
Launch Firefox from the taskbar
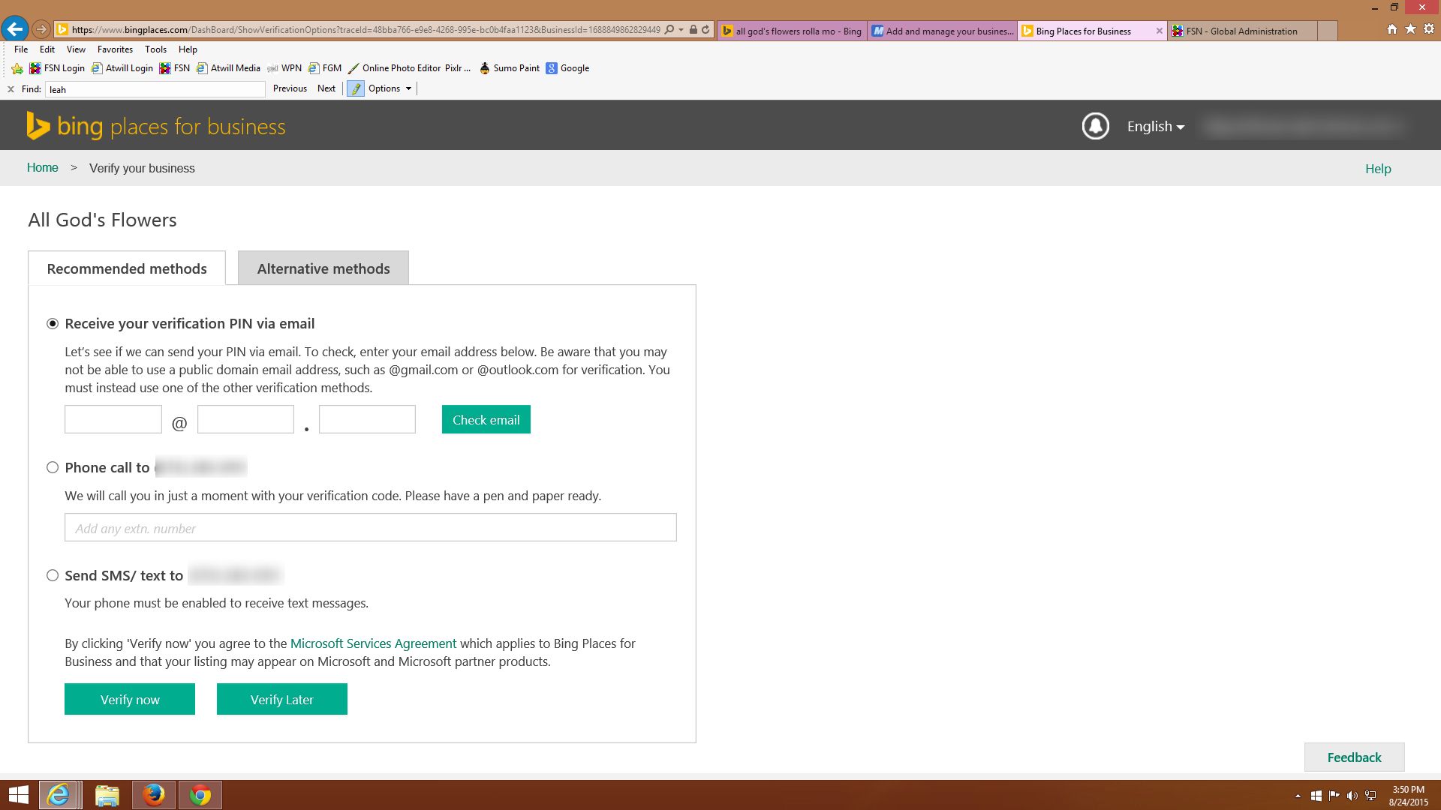[154, 794]
